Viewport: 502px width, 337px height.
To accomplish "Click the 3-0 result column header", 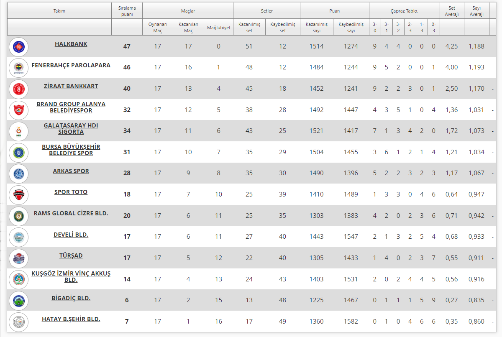I will pyautogui.click(x=375, y=27).
